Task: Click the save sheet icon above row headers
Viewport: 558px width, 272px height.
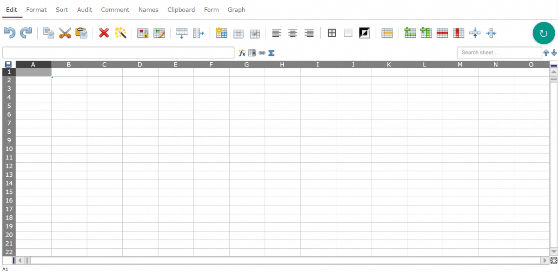Action: point(7,64)
